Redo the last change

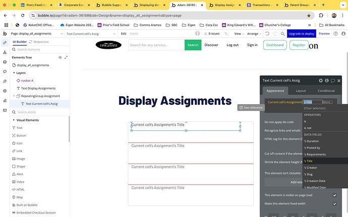tap(275, 34)
